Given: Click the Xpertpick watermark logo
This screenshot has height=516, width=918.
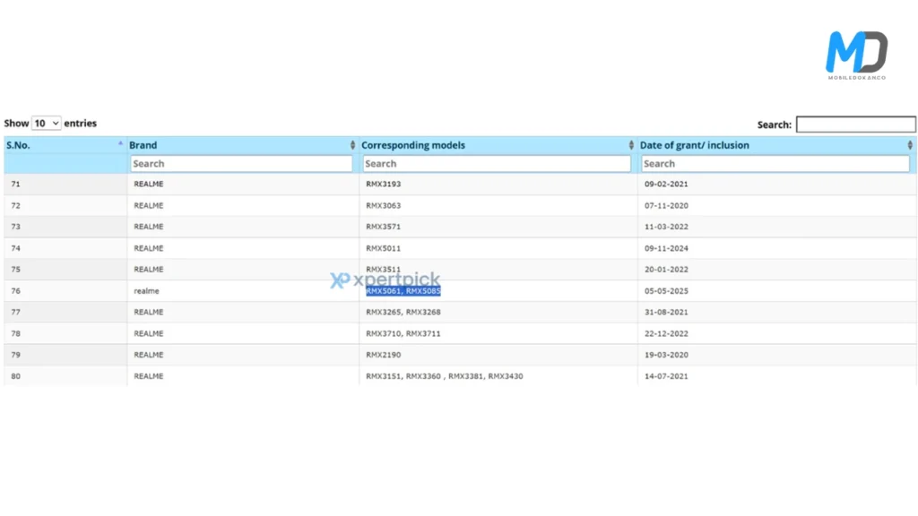Looking at the screenshot, I should pos(385,280).
